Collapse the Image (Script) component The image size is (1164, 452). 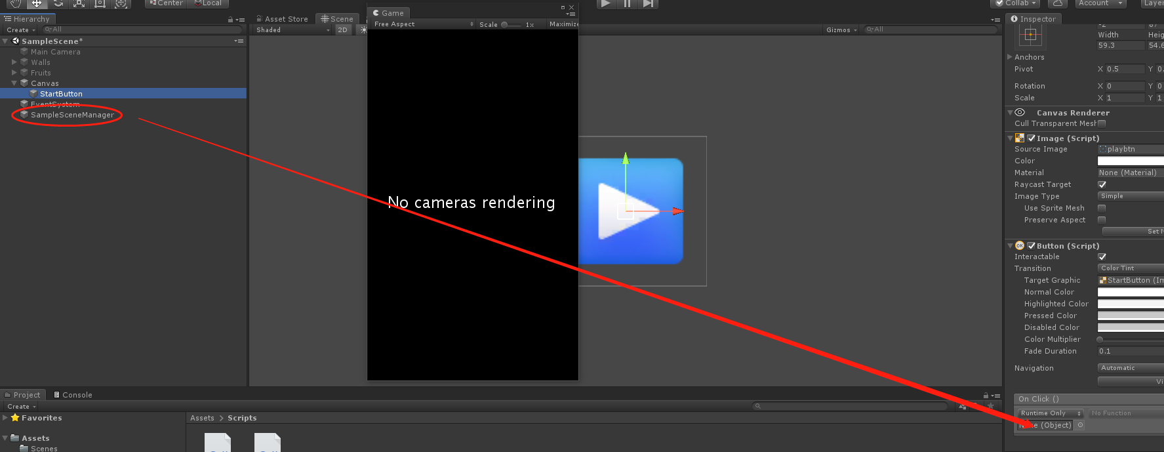(x=1010, y=138)
